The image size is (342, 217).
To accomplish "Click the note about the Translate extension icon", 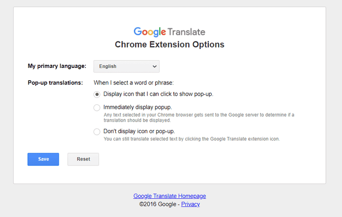I will 192,139.
